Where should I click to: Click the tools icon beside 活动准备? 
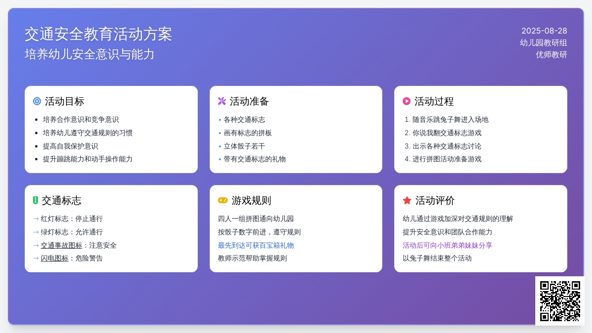tap(222, 101)
